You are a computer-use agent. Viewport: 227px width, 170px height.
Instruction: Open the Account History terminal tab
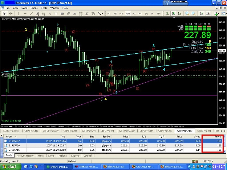point(25,156)
